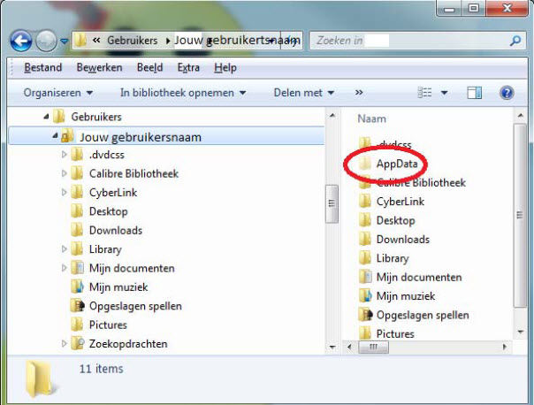Click navigation pane scrollbar thumb

(x=332, y=203)
